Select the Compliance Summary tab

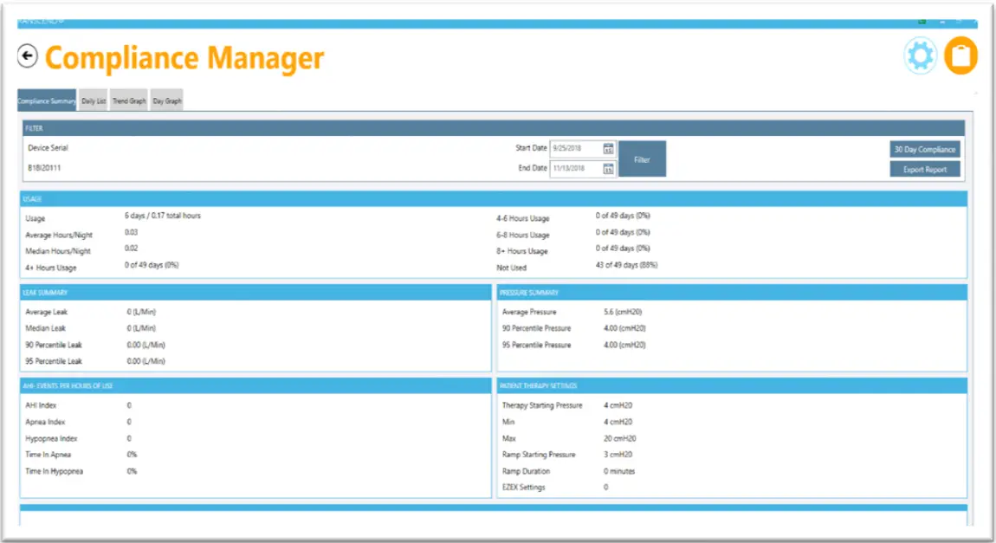point(47,100)
